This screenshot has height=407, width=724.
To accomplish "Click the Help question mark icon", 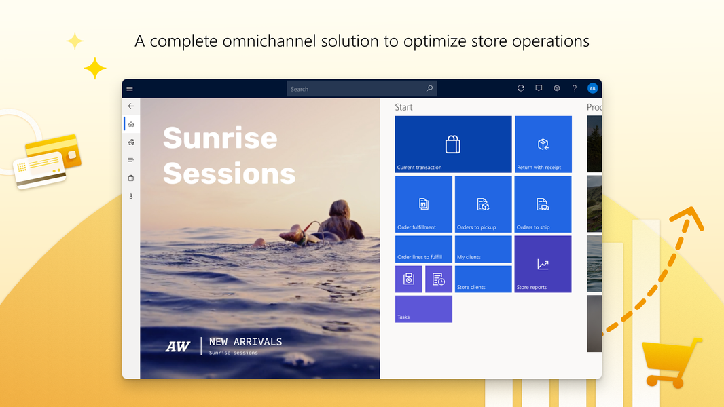I will (x=574, y=88).
